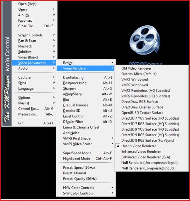
Task: Open Media Info... from the menu
Action: click(34, 114)
